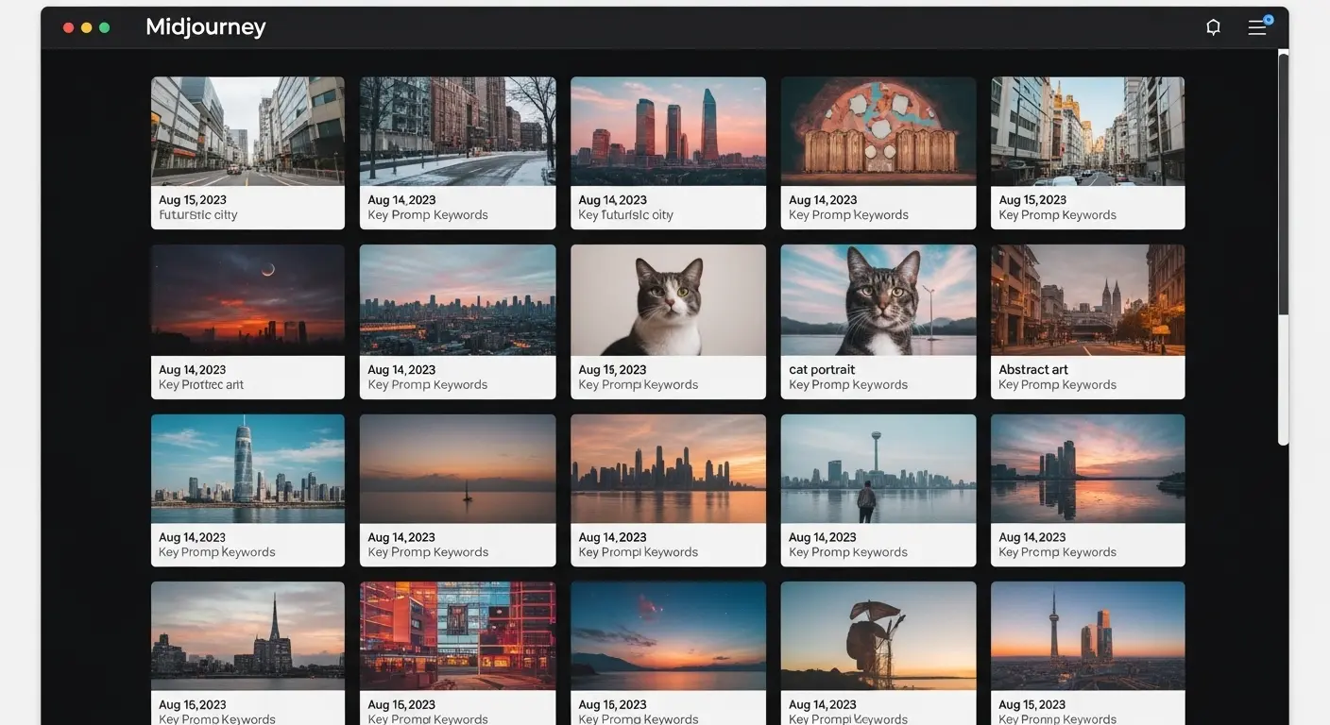Open the cat on white background image
Viewport: 1330px width, 725px height.
[x=668, y=300]
